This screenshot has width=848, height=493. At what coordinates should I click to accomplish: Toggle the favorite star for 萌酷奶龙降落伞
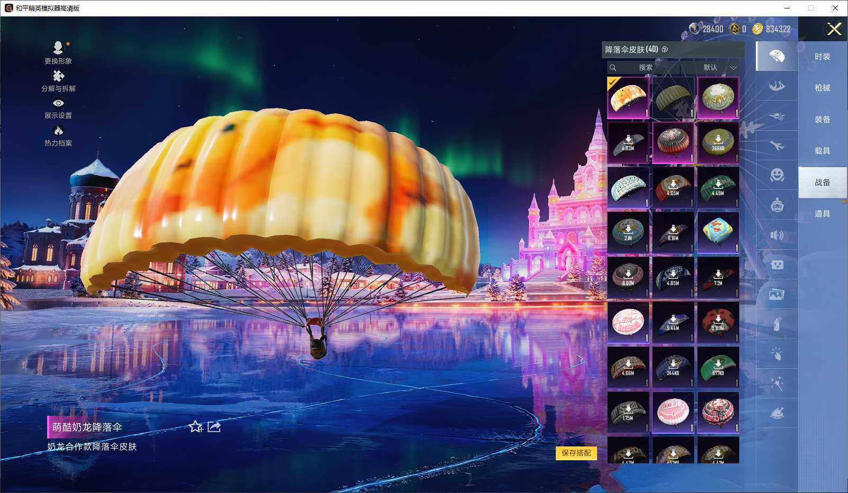195,426
